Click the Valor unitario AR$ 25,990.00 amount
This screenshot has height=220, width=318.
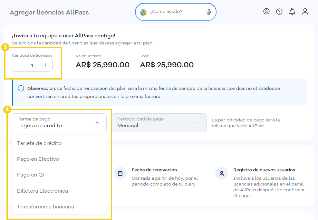103,65
